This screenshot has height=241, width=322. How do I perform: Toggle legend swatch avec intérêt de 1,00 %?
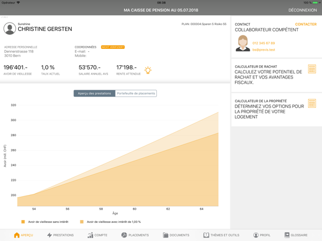point(82,222)
